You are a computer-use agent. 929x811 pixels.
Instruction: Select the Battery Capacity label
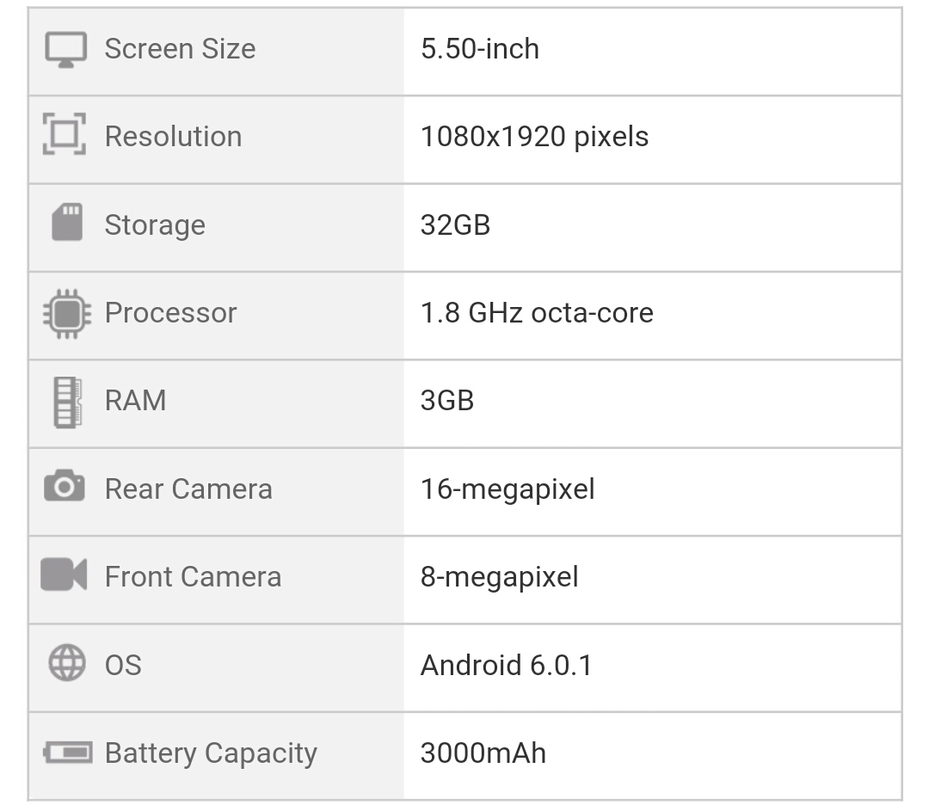pyautogui.click(x=211, y=753)
